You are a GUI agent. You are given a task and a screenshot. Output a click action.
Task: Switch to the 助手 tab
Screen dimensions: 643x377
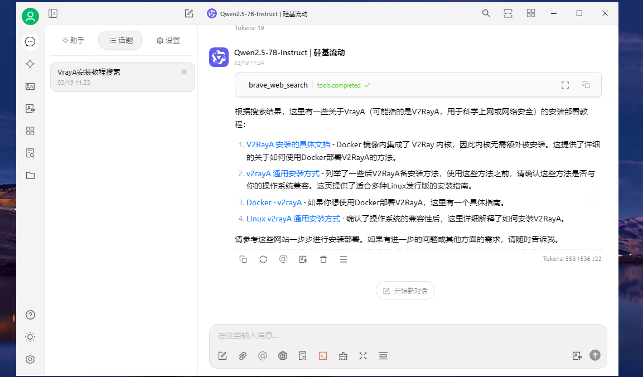coord(74,40)
